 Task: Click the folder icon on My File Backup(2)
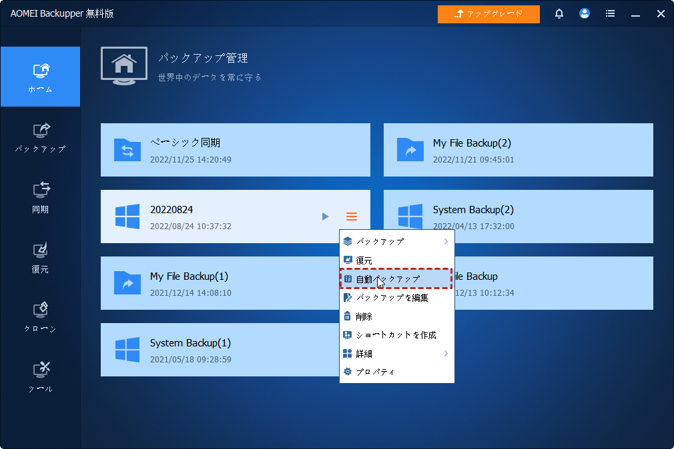[x=410, y=150]
